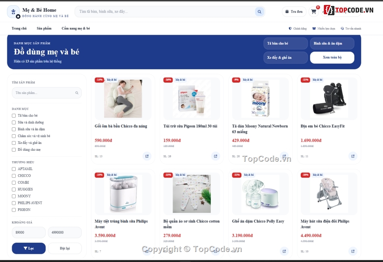
Task: Tick the Đồ dùng cho mẹ checkbox
Action: [14, 150]
